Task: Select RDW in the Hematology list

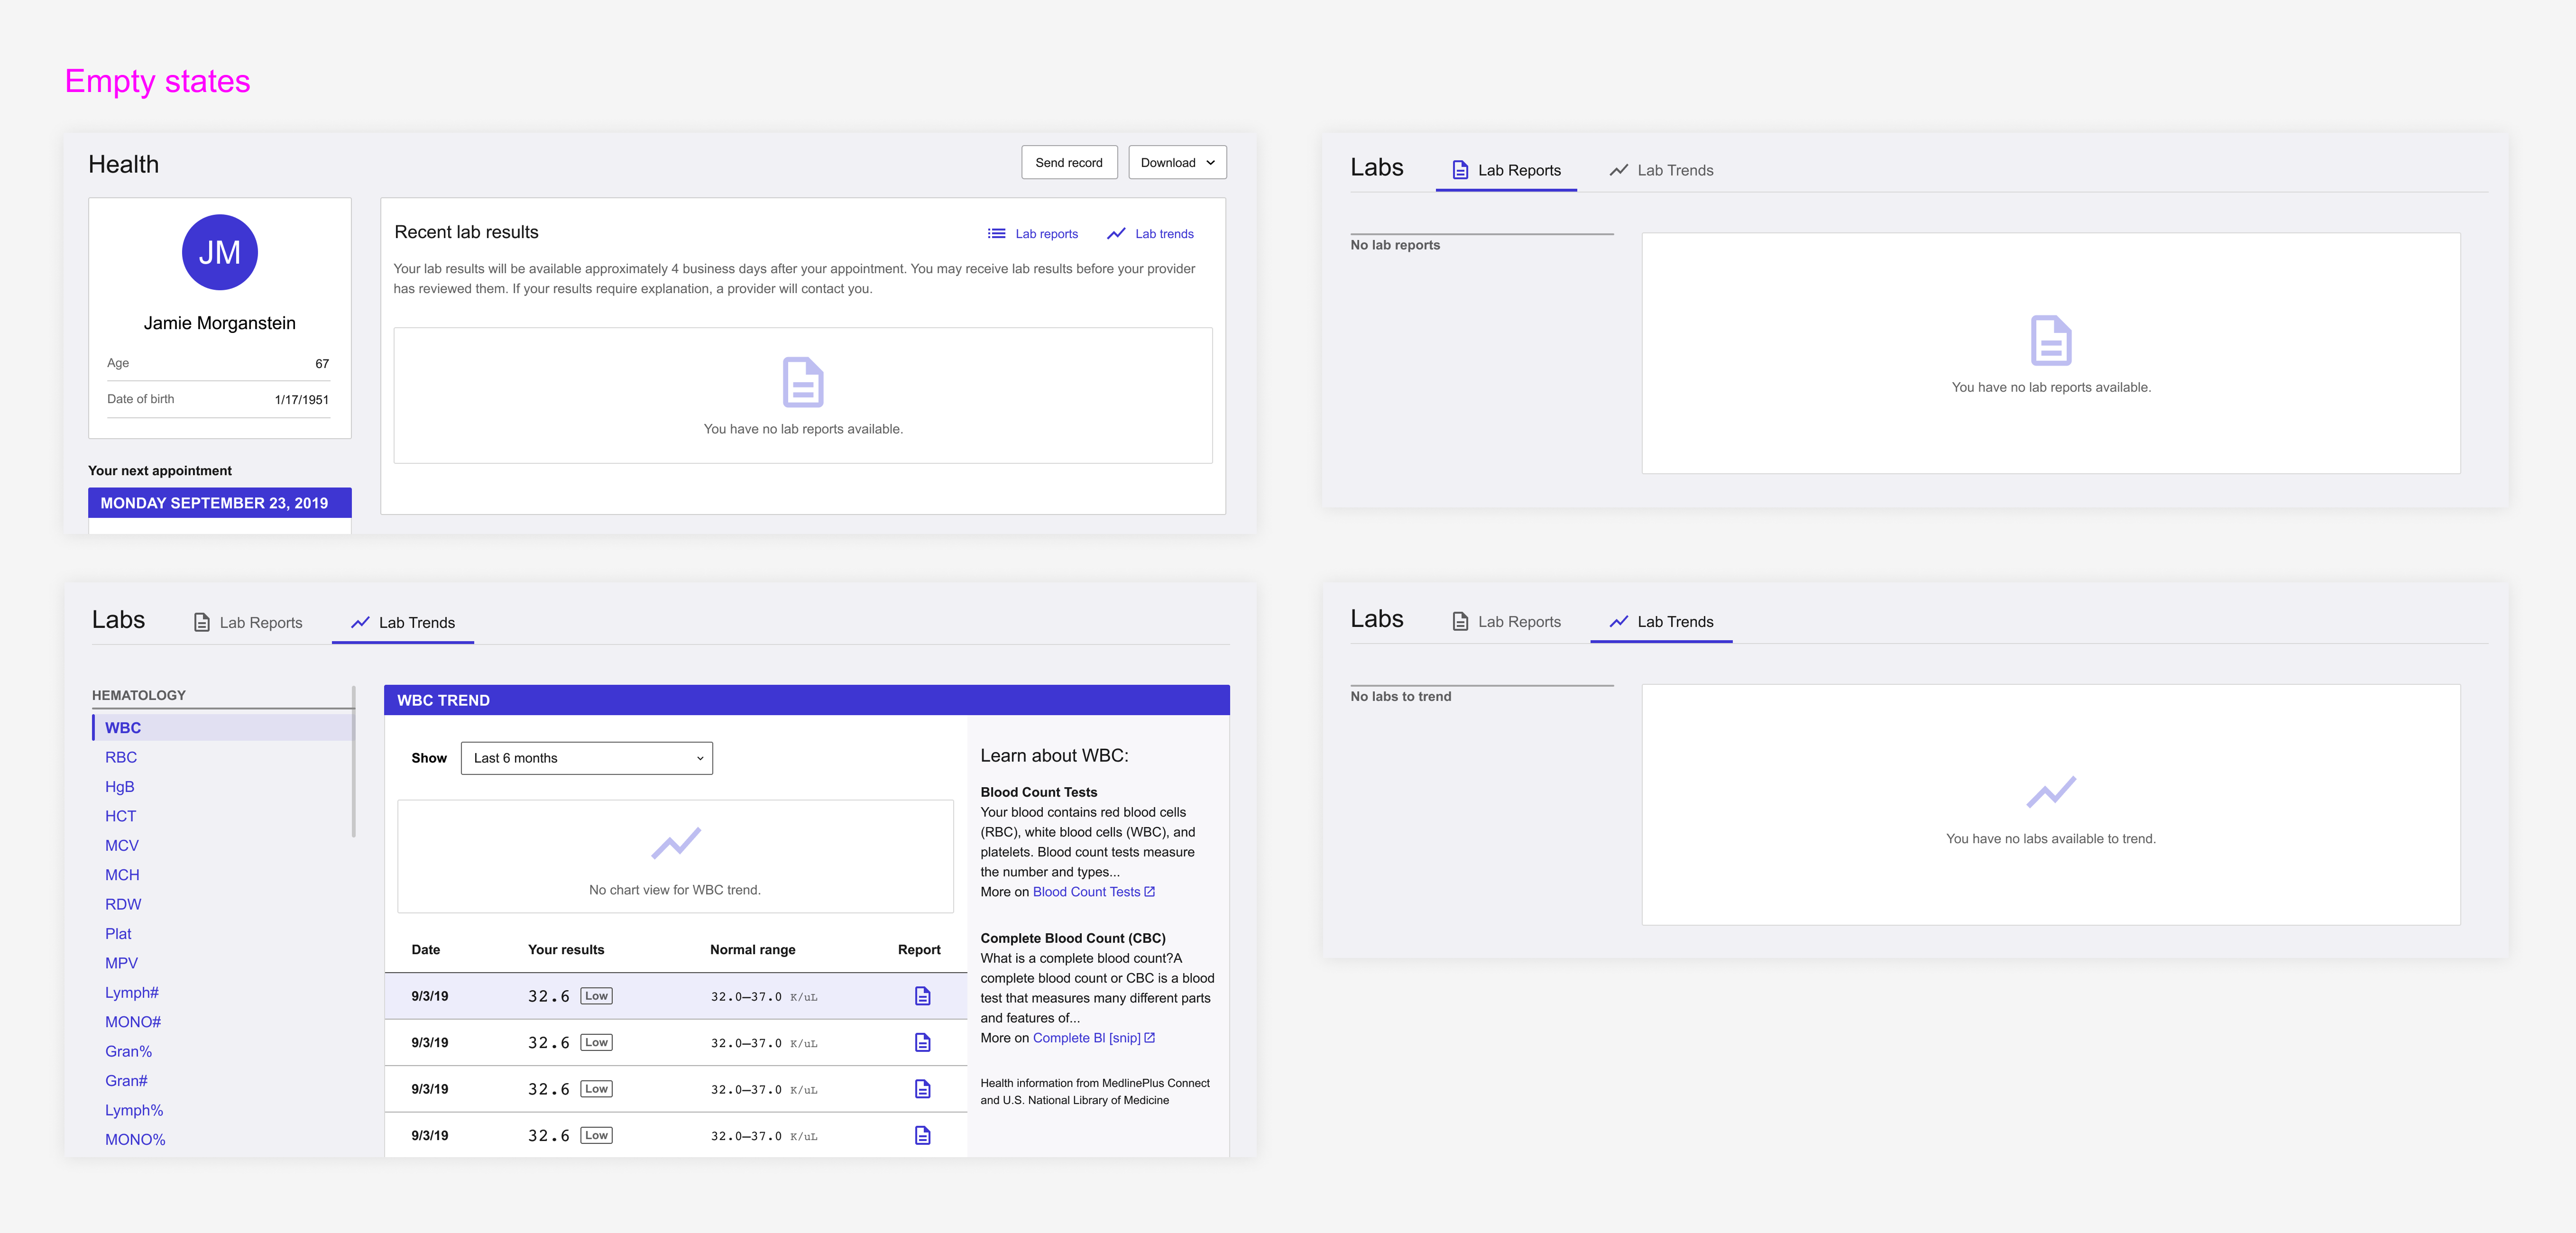Action: click(x=123, y=904)
